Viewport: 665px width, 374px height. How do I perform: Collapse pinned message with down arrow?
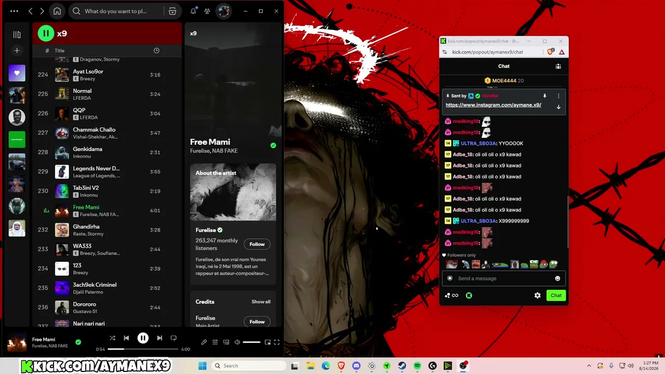558,107
